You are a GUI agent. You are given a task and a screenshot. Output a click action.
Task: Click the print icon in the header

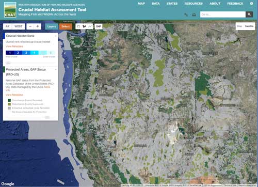pyautogui.click(x=194, y=14)
